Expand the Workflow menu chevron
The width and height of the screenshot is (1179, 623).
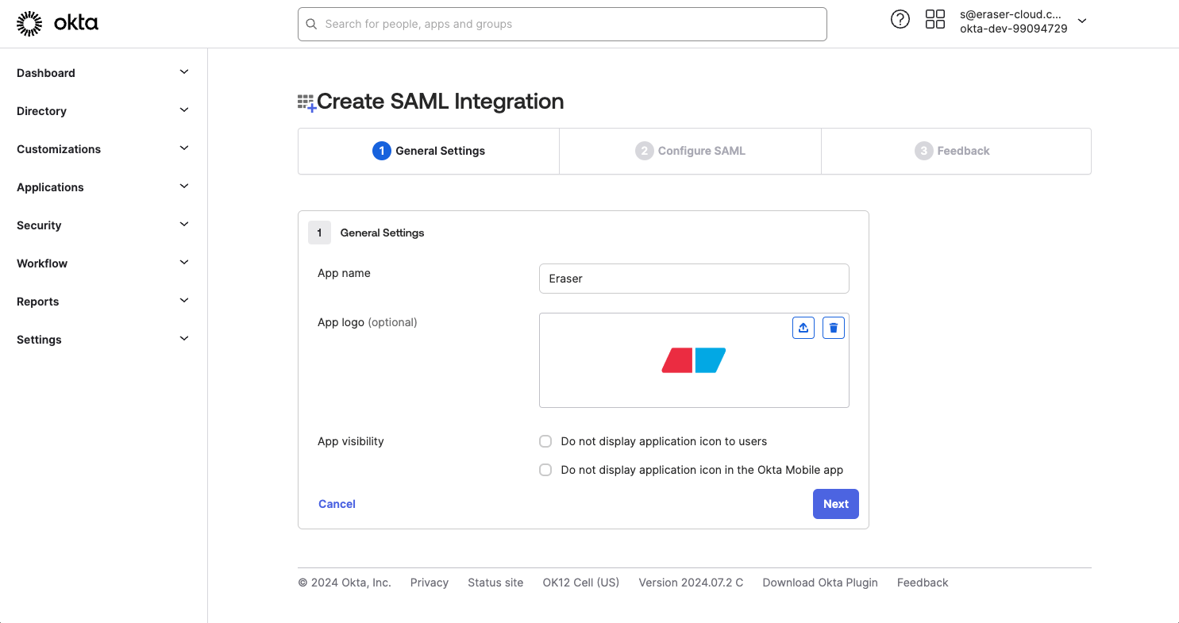click(184, 263)
